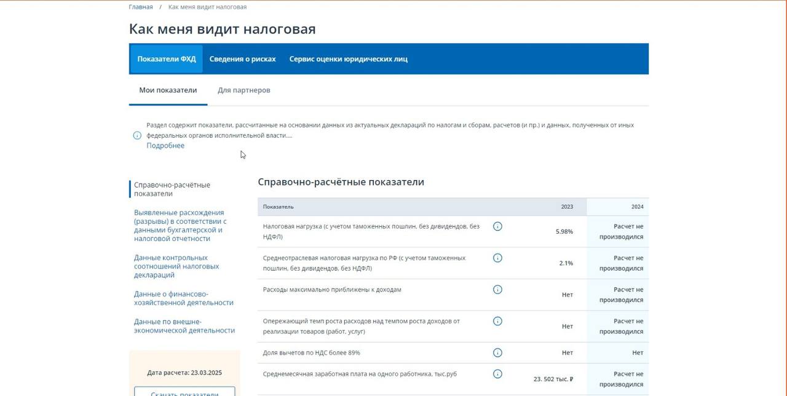Click info icon beside section description text
Screen dimensions: 787x396
pos(137,135)
